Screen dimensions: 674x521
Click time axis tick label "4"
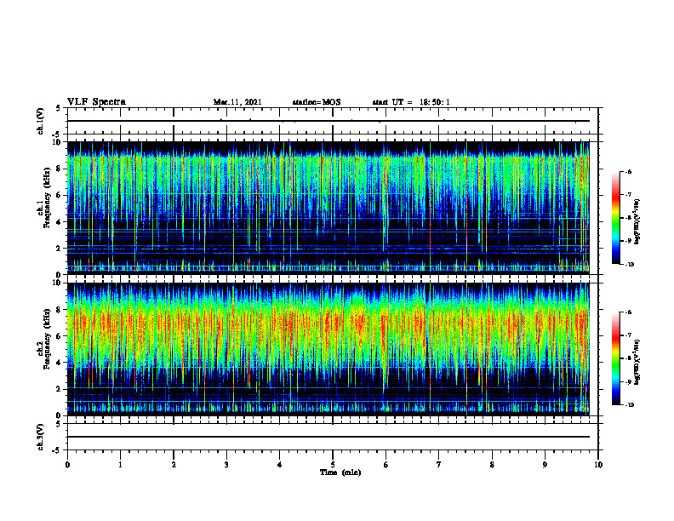pyautogui.click(x=280, y=465)
